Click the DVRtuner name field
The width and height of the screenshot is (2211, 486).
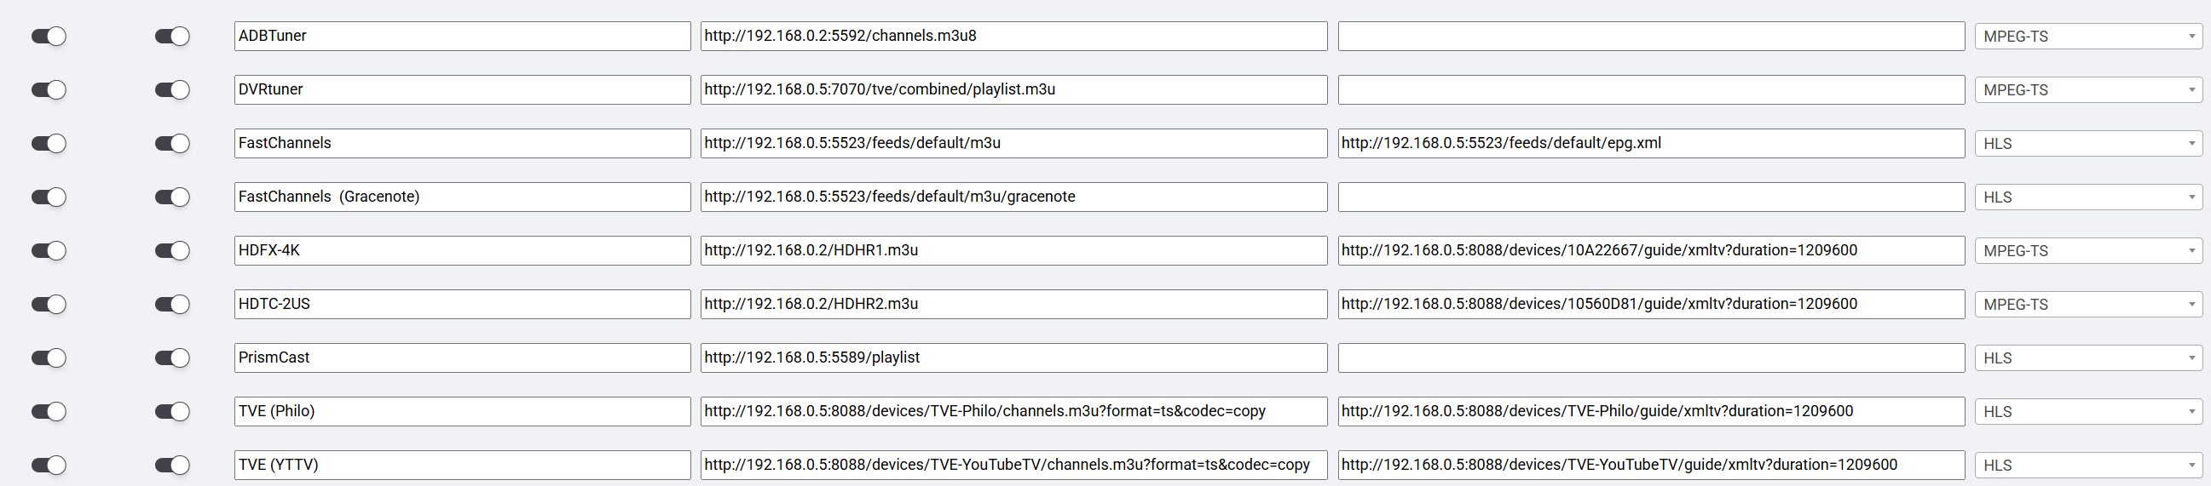(462, 90)
